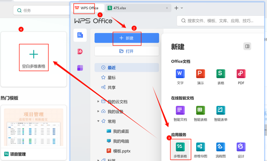Expand the 我的设备 tree node
This screenshot has height=161, width=267.
tap(98, 111)
